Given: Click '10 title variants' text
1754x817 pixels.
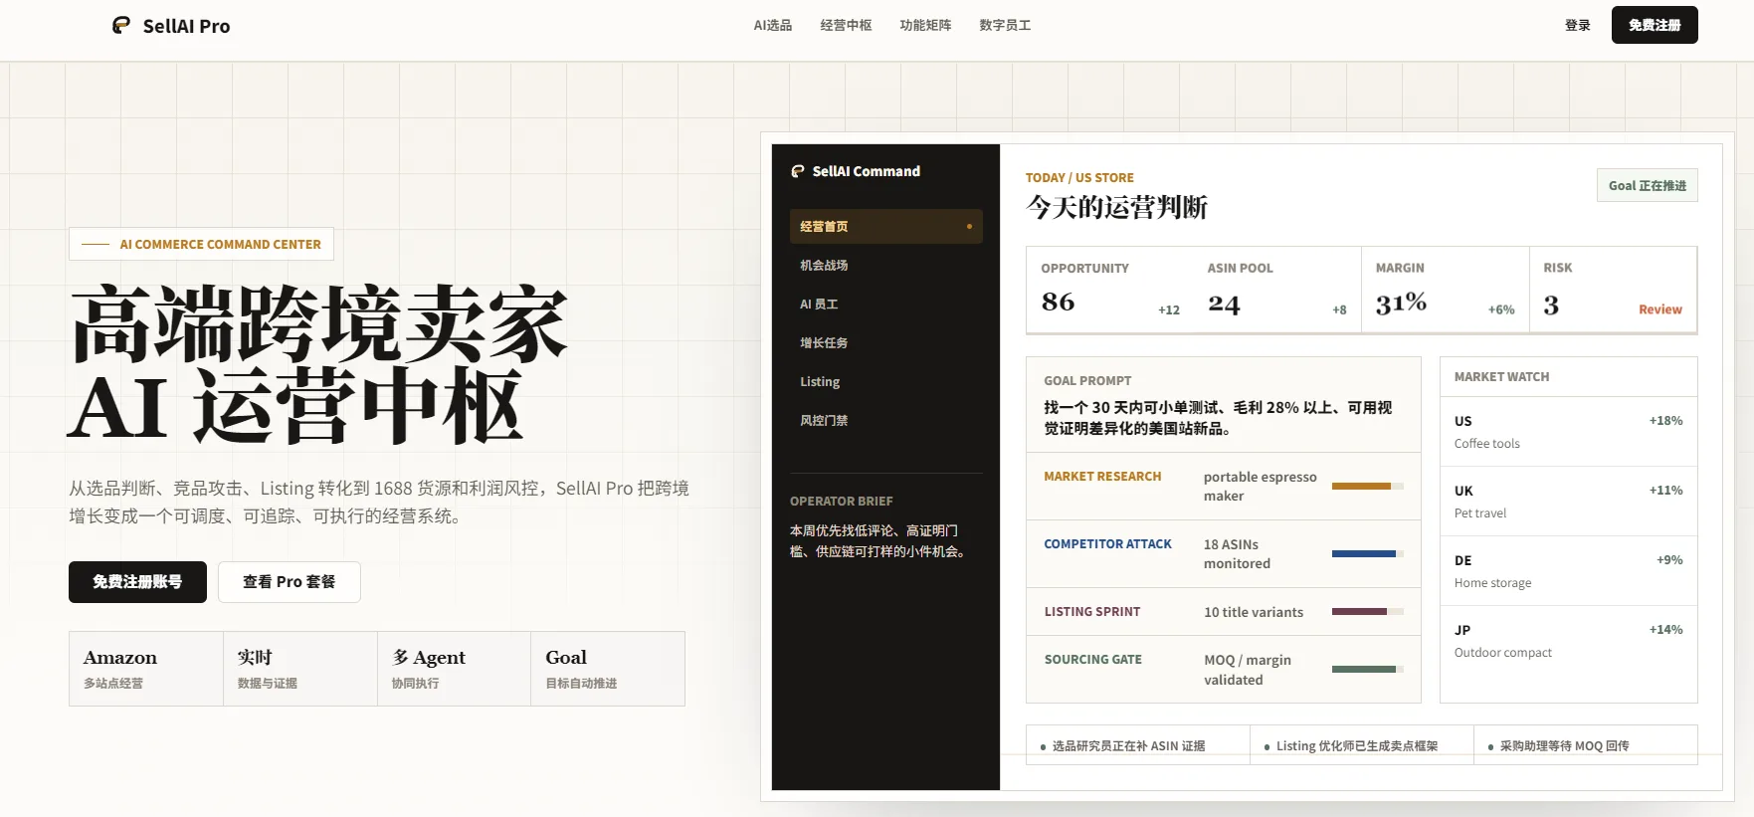Looking at the screenshot, I should [x=1254, y=612].
